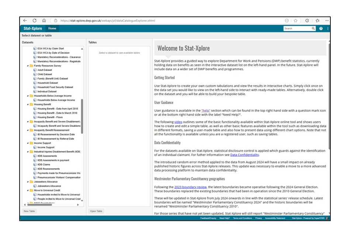Open the Home tab in Stat-Xplore header

(x=52, y=28)
